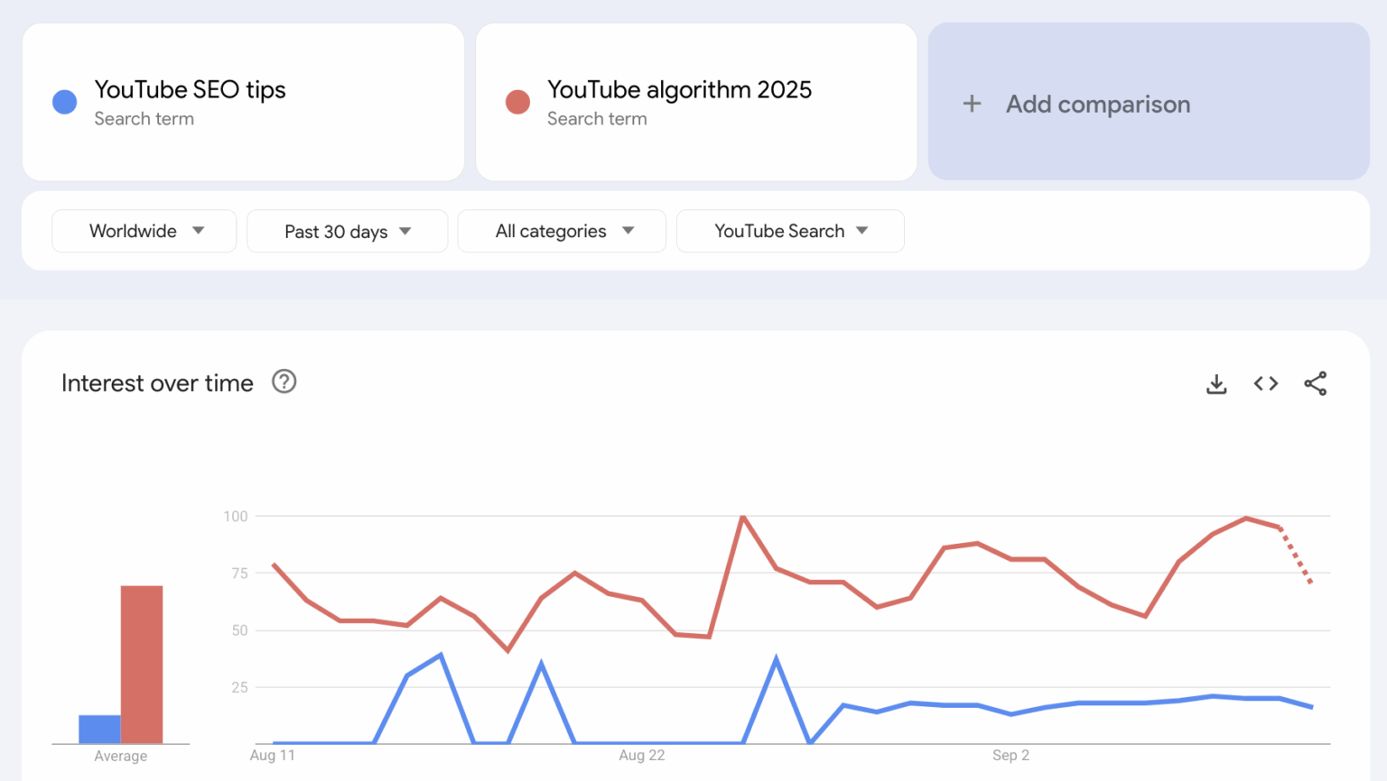Share the Interest over time chart
Screen dimensions: 1387x781
1316,384
